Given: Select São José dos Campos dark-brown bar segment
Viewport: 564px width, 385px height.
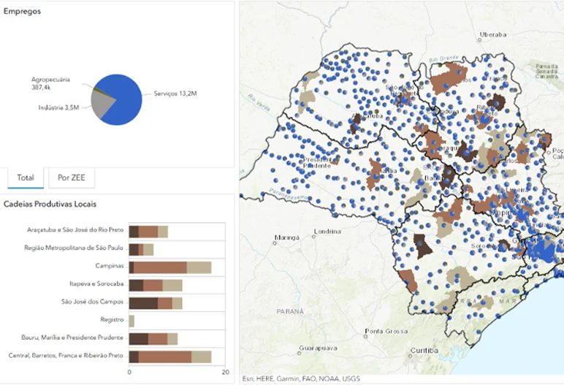Looking at the screenshot, I should [143, 302].
